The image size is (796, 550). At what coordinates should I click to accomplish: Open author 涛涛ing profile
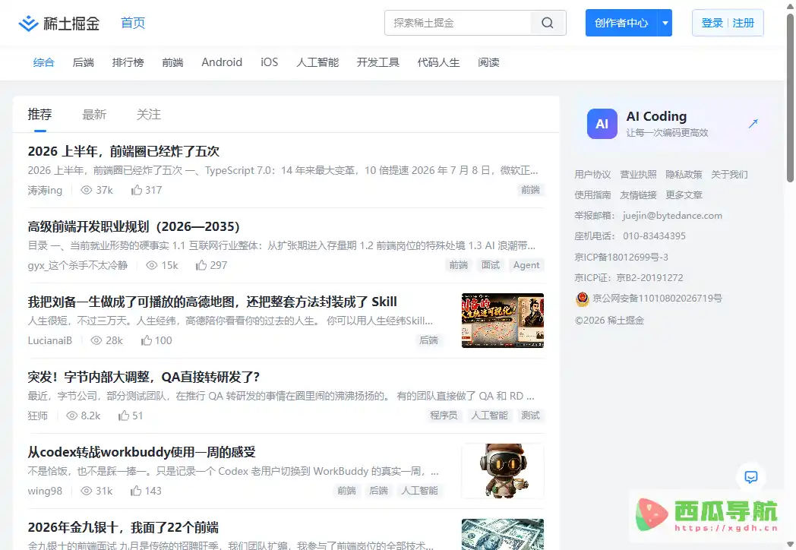45,190
